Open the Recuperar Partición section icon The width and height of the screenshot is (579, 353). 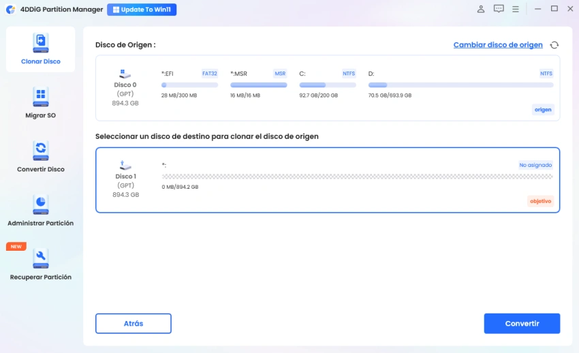[x=41, y=259]
